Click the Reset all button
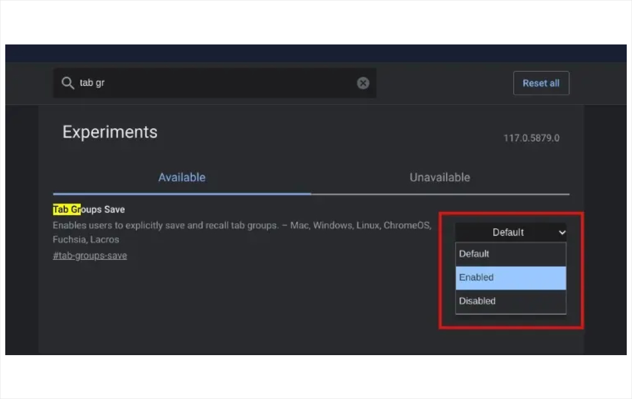Image resolution: width=632 pixels, height=399 pixels. pos(541,83)
